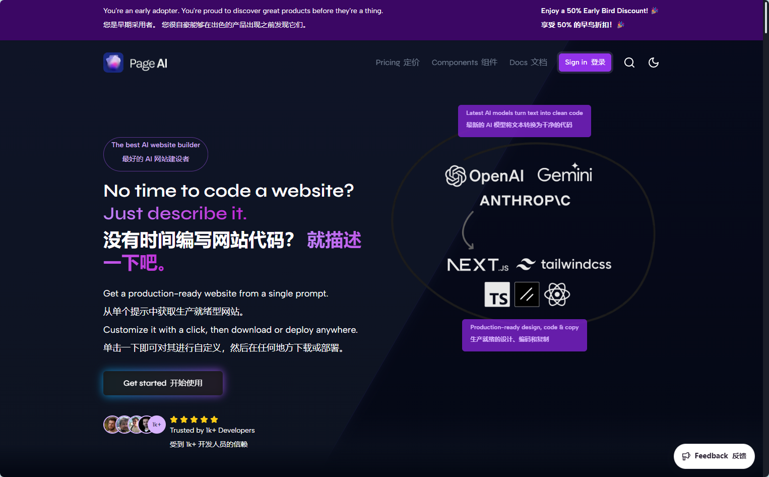Screen dimensions: 769x477
Task: Click "Customize it with a click" sentence
Action: (x=230, y=330)
